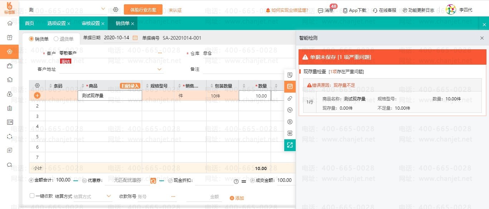The width and height of the screenshot is (489, 209).
Task: Expand the 客户地址 dropdown
Action: pyautogui.click(x=160, y=69)
